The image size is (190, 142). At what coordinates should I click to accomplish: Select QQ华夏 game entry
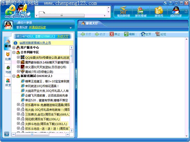point(47,58)
